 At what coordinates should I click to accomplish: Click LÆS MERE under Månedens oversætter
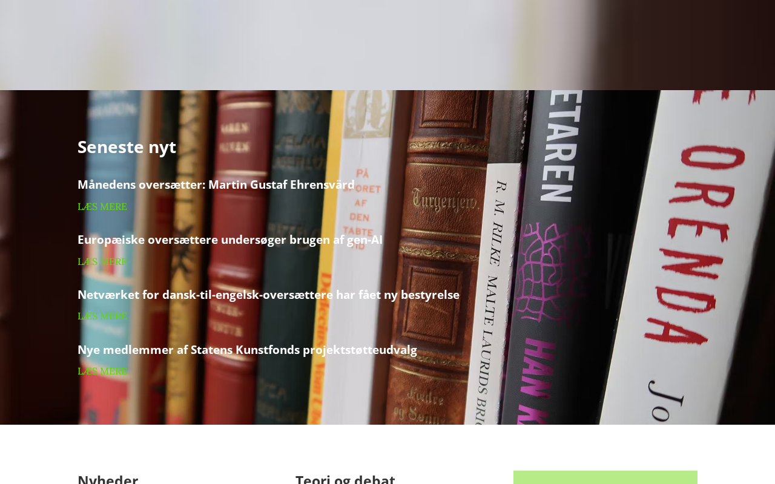(102, 207)
